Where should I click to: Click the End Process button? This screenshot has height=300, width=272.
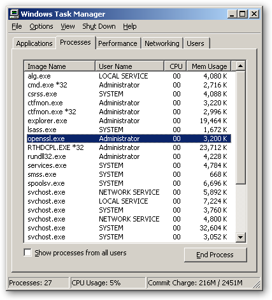tap(215, 255)
